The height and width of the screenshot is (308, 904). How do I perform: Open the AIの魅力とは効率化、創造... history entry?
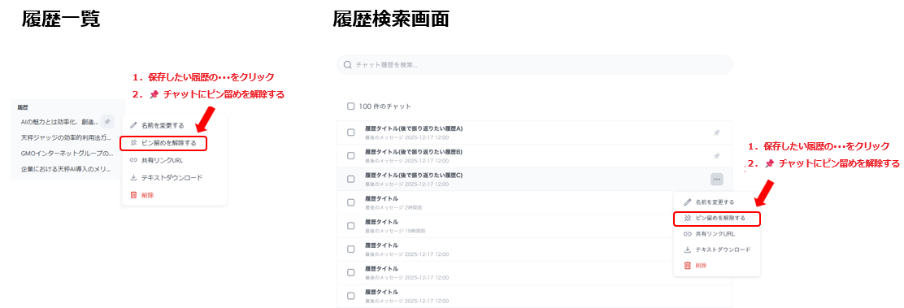coord(59,122)
